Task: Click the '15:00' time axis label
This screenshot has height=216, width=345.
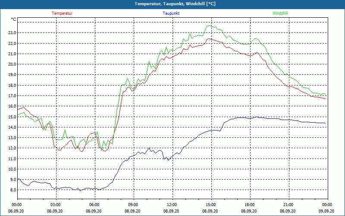Action: (x=211, y=205)
